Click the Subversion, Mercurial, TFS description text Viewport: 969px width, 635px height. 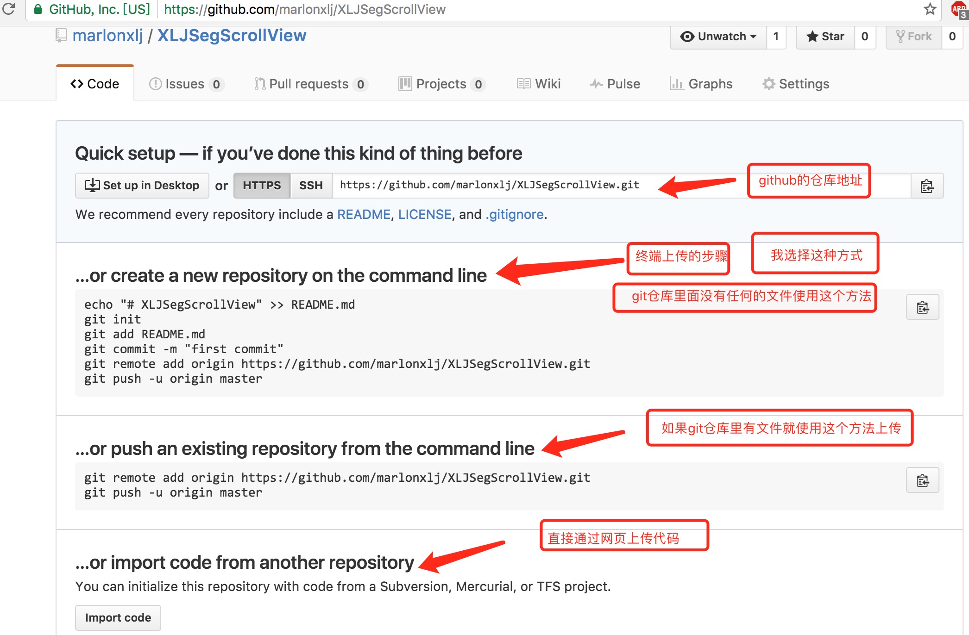pos(343,587)
